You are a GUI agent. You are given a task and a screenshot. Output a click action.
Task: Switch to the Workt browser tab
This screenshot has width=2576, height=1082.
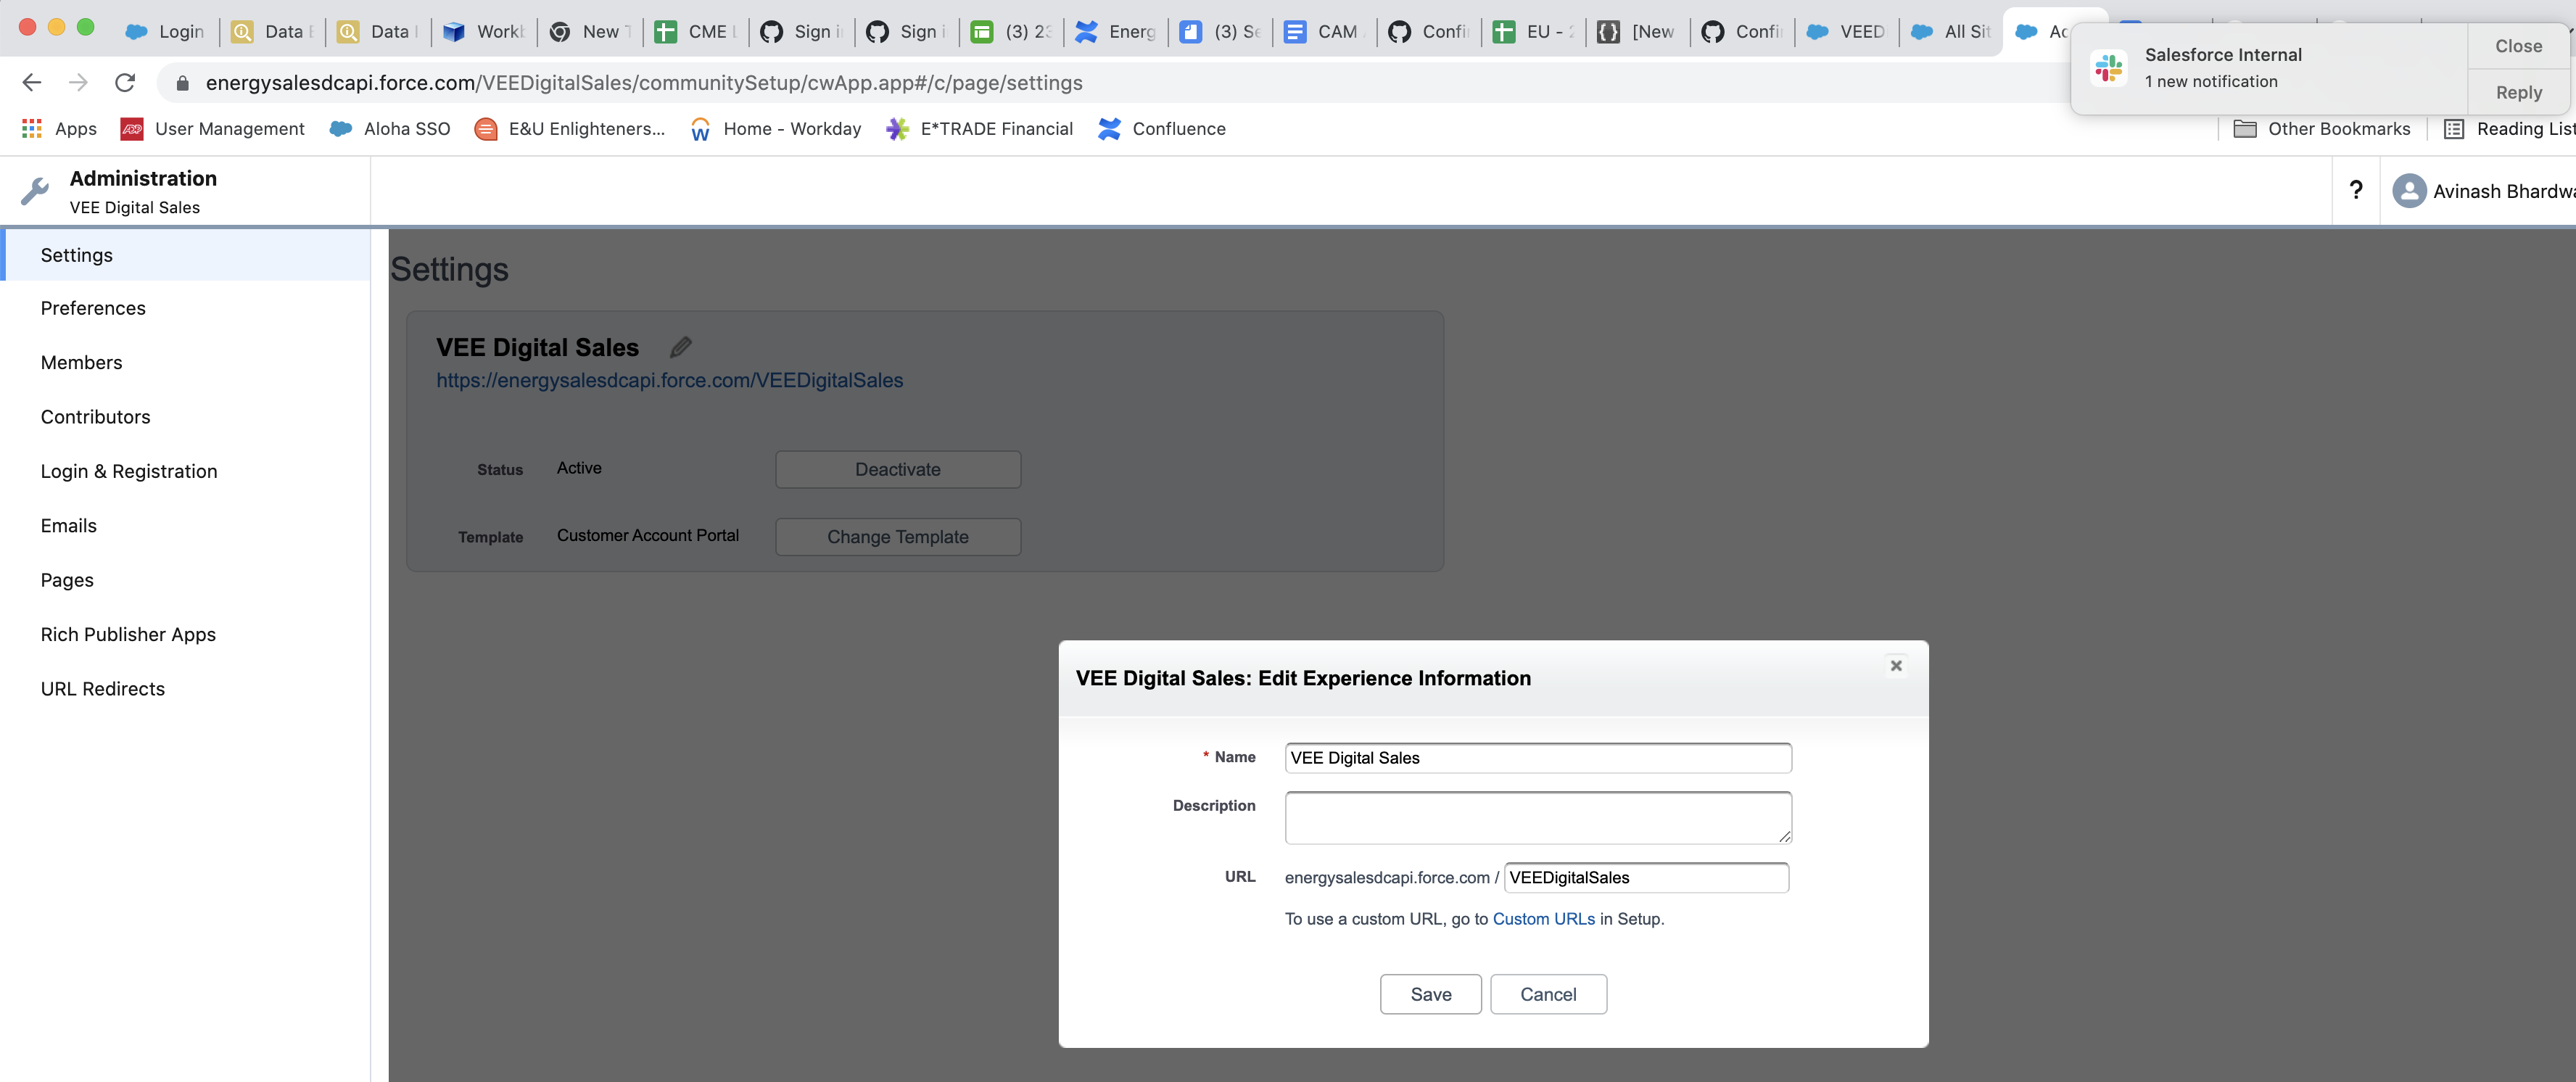484,31
